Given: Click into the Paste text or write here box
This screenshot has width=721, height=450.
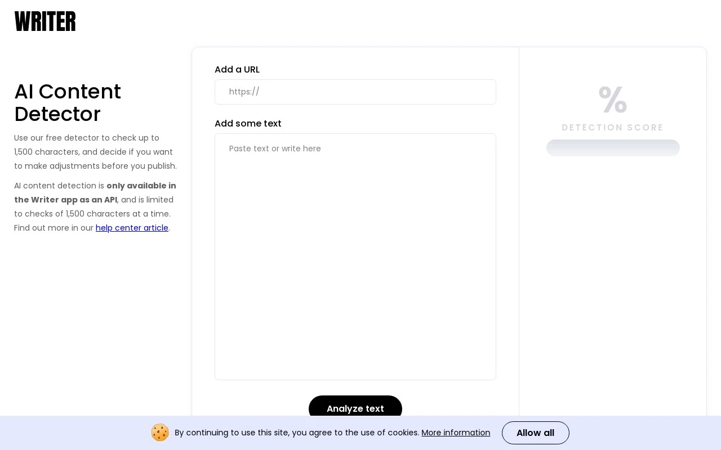Looking at the screenshot, I should pyautogui.click(x=355, y=256).
